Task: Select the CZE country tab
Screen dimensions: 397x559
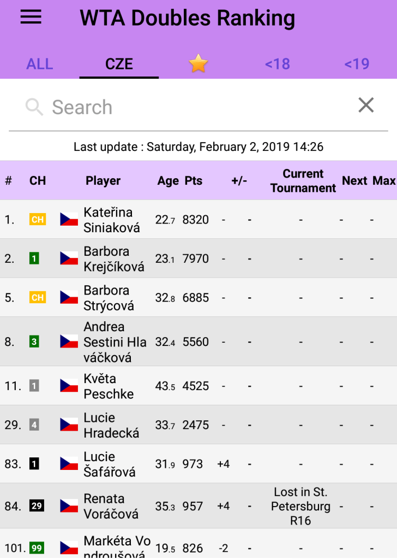Action: click(119, 64)
